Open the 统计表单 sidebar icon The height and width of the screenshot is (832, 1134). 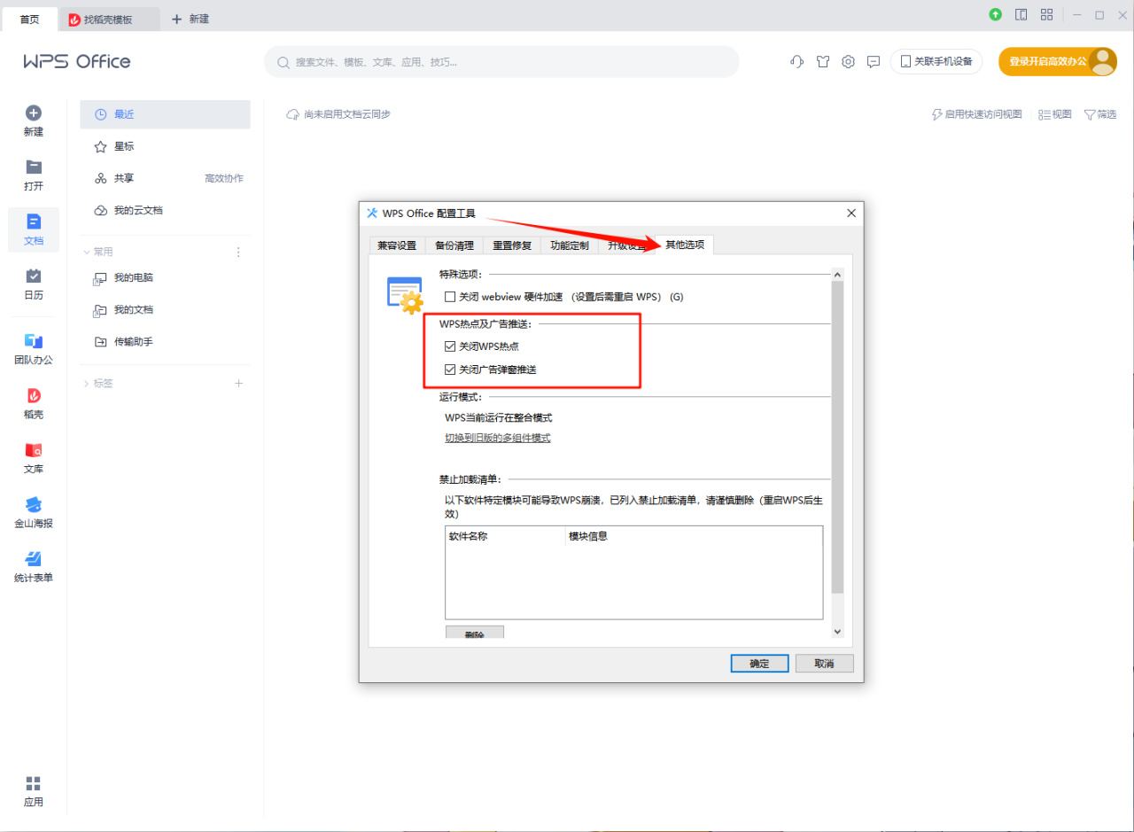click(x=34, y=567)
